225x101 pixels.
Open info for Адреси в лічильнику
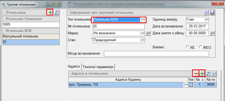(214, 74)
